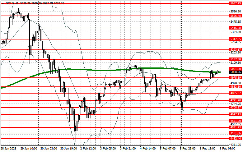Click the 5137.98 price level tag
This screenshot has width=243, height=152.
pos(235,59)
